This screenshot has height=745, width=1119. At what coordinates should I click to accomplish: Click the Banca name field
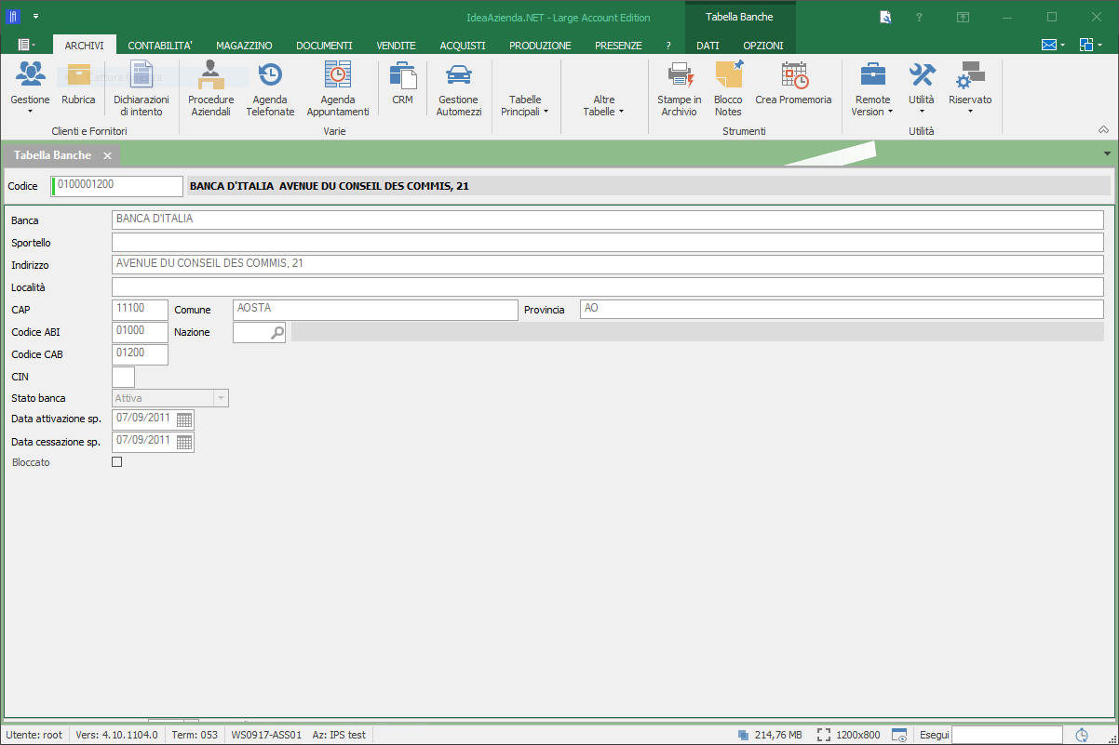[x=608, y=220]
